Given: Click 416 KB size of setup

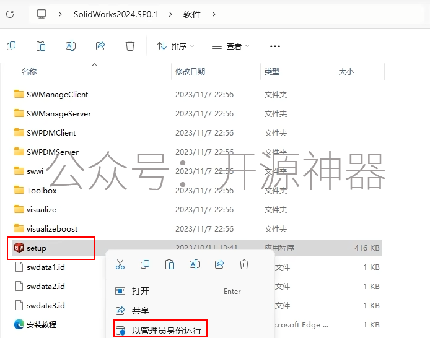Looking at the screenshot, I should click(x=367, y=248).
